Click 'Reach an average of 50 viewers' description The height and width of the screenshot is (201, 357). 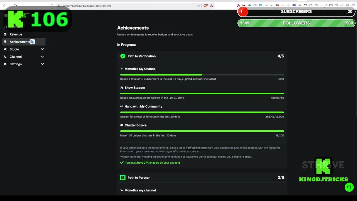(x=152, y=98)
